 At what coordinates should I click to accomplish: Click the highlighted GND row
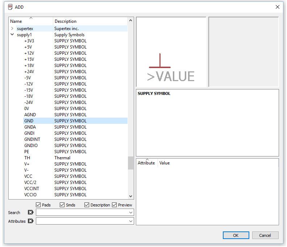click(75, 121)
